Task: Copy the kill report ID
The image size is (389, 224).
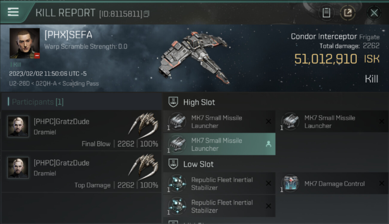Action: (146, 14)
